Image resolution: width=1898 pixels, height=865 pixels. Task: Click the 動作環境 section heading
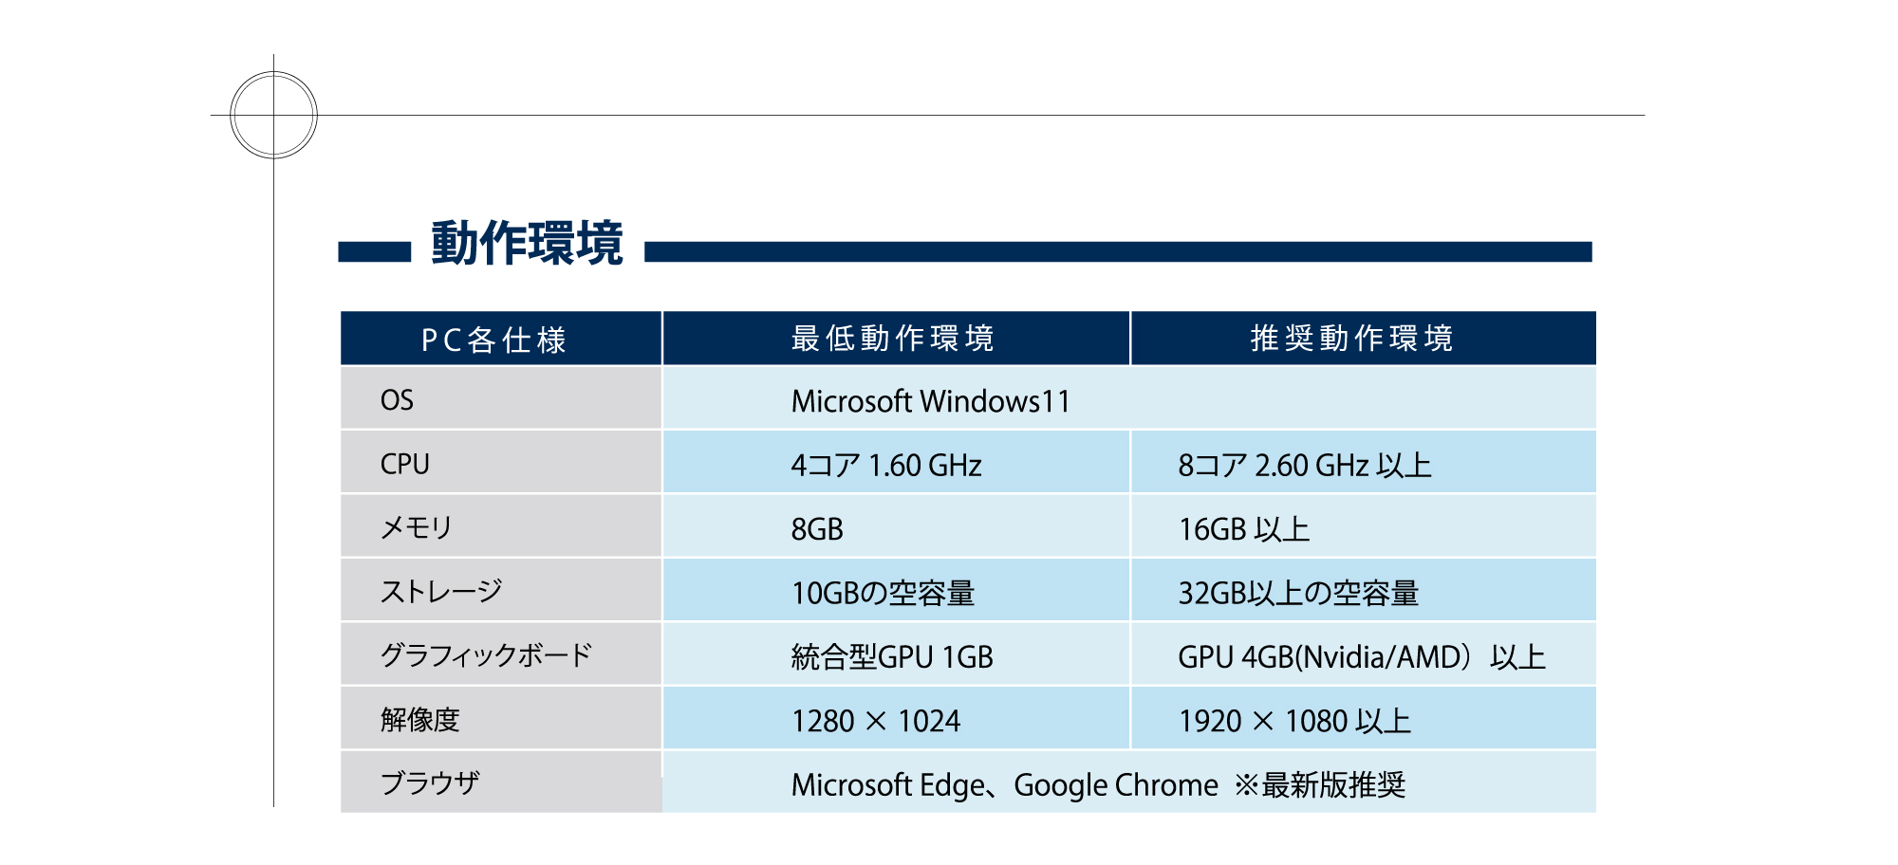[x=527, y=244]
